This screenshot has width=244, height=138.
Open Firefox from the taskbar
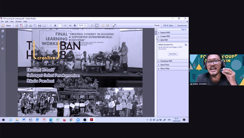[x=64, y=120]
